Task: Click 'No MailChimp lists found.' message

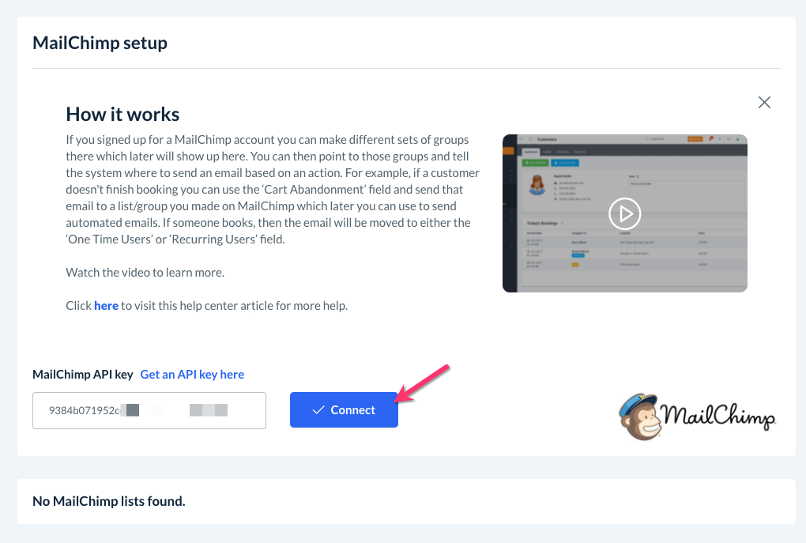Action: pyautogui.click(x=109, y=501)
